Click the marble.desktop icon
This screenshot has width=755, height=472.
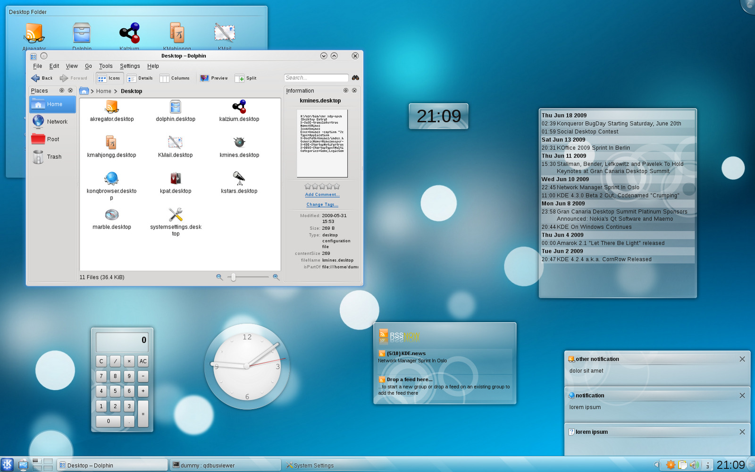pos(112,215)
